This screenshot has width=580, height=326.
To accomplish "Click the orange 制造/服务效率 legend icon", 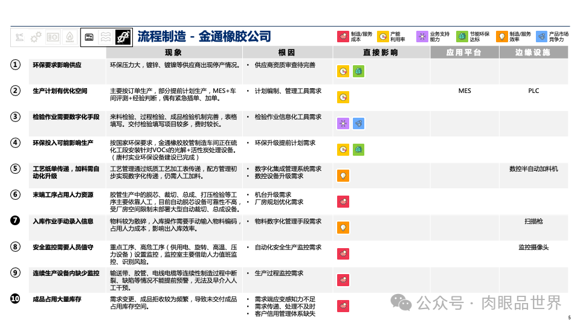I will (502, 37).
